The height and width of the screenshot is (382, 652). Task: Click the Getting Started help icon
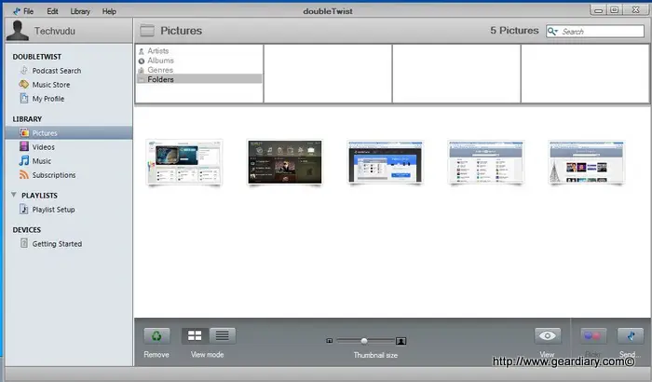[x=24, y=243]
